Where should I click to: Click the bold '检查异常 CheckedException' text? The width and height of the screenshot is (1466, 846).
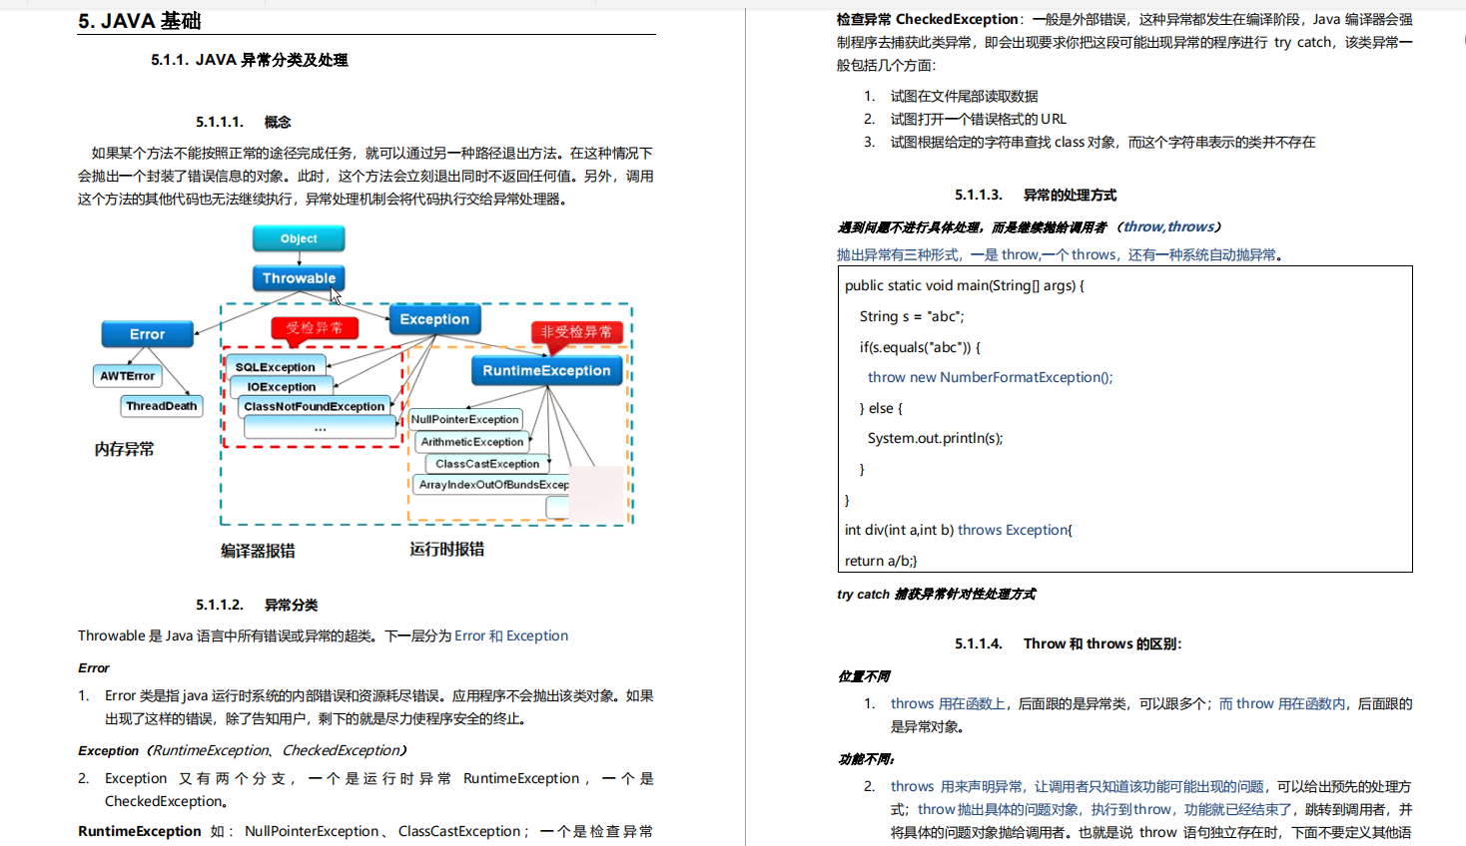pos(927,19)
